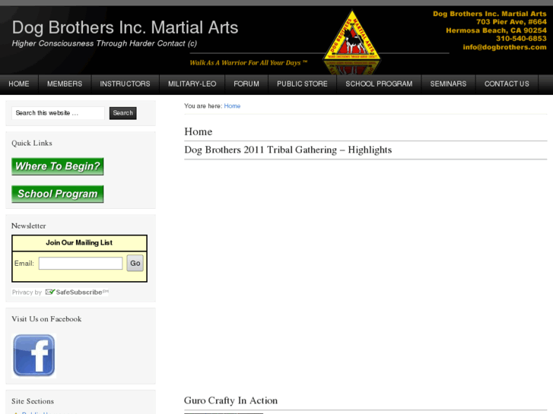Click the Visit Us on Facebook heading

[46, 319]
